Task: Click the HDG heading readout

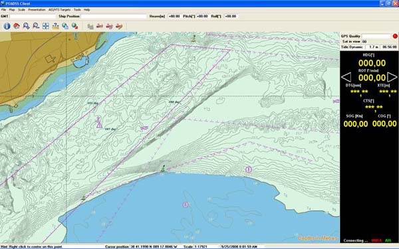Action: (372, 63)
